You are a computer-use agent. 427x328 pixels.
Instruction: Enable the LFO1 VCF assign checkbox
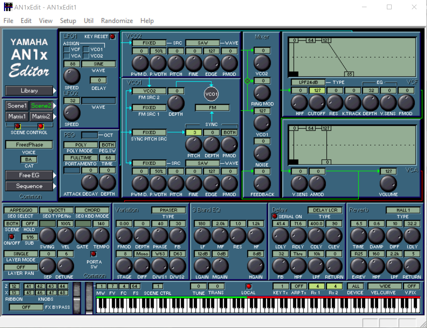(x=67, y=49)
